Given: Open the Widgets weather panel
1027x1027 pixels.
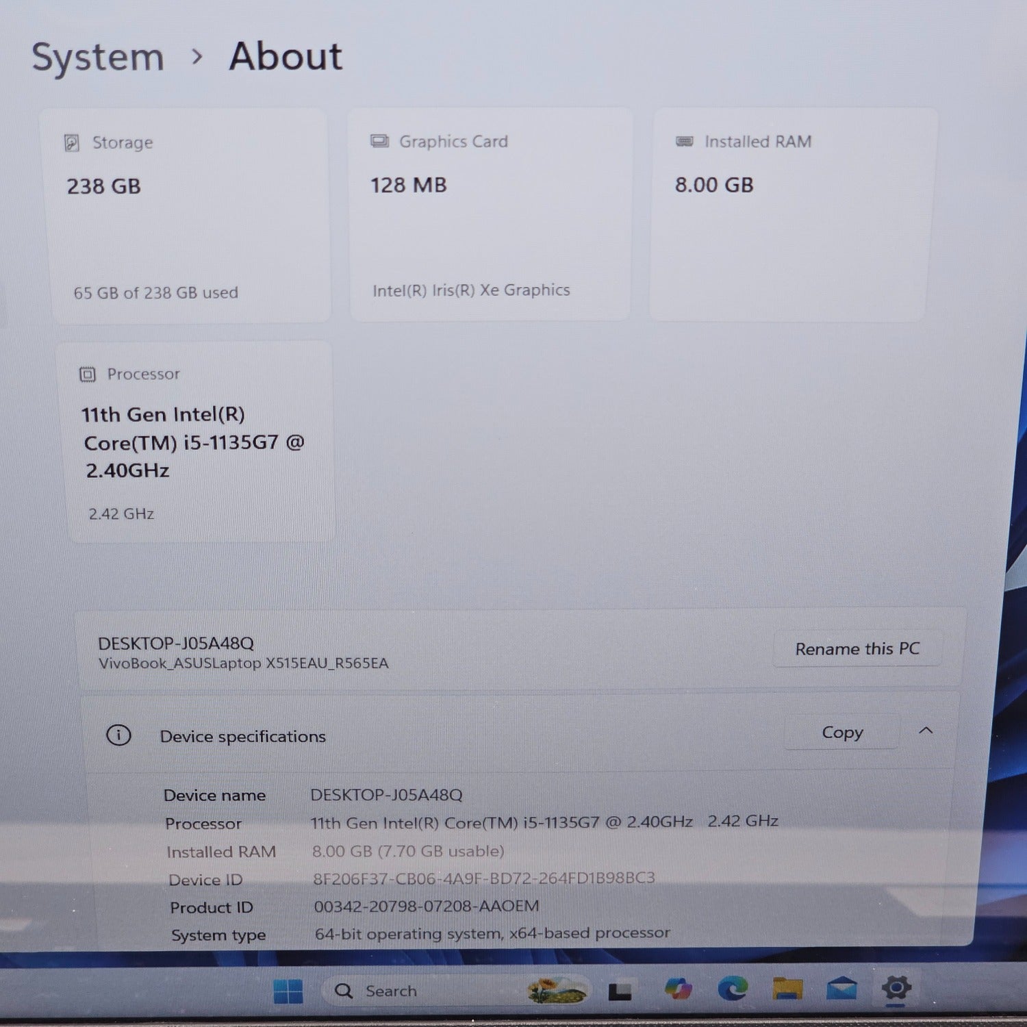Looking at the screenshot, I should coord(555,990).
